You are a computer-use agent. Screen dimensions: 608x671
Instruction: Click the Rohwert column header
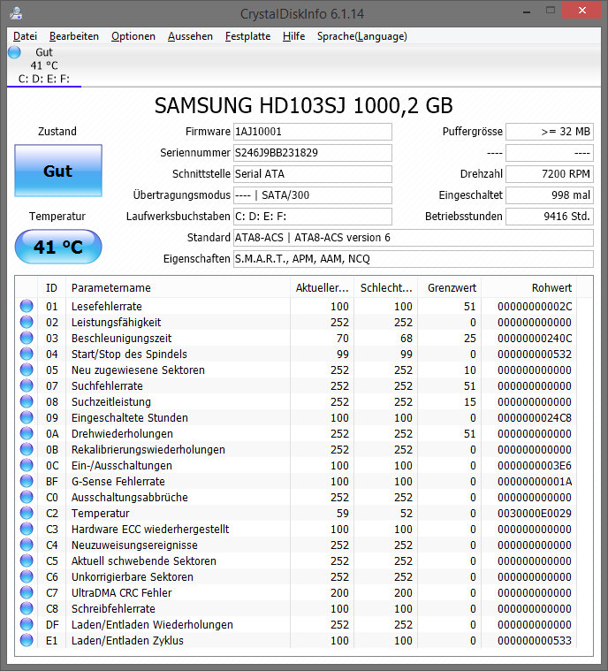pyautogui.click(x=528, y=287)
